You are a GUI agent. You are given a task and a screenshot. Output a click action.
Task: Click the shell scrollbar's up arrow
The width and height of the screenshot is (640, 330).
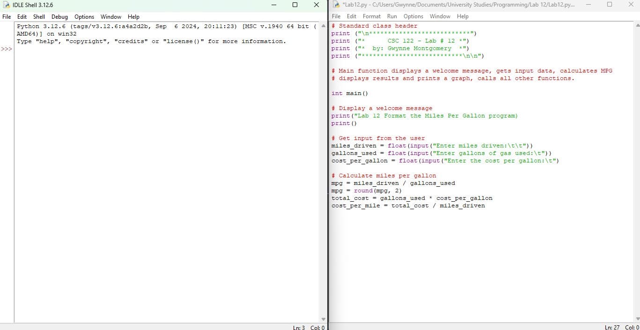point(323,25)
